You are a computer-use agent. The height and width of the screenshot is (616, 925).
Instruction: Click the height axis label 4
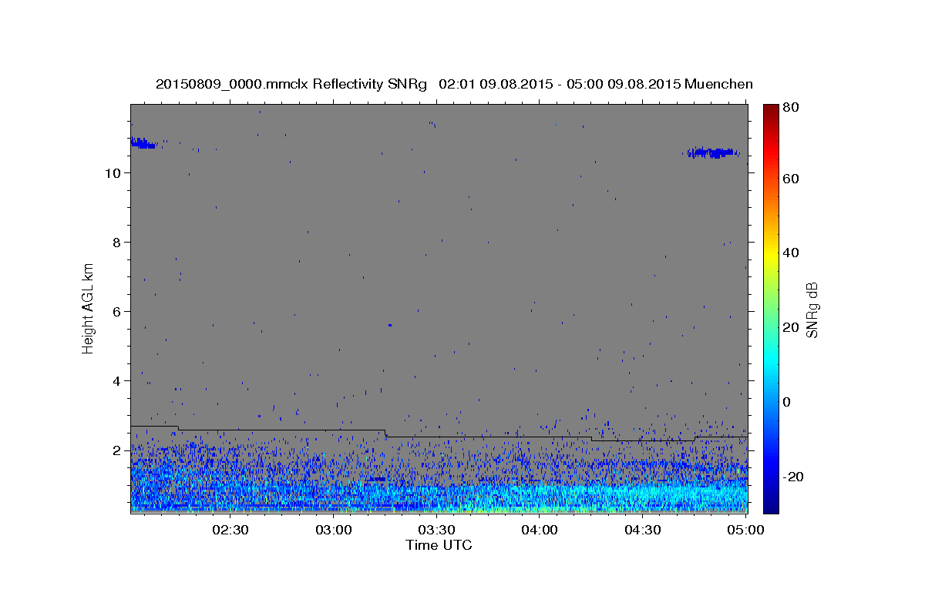tap(116, 381)
